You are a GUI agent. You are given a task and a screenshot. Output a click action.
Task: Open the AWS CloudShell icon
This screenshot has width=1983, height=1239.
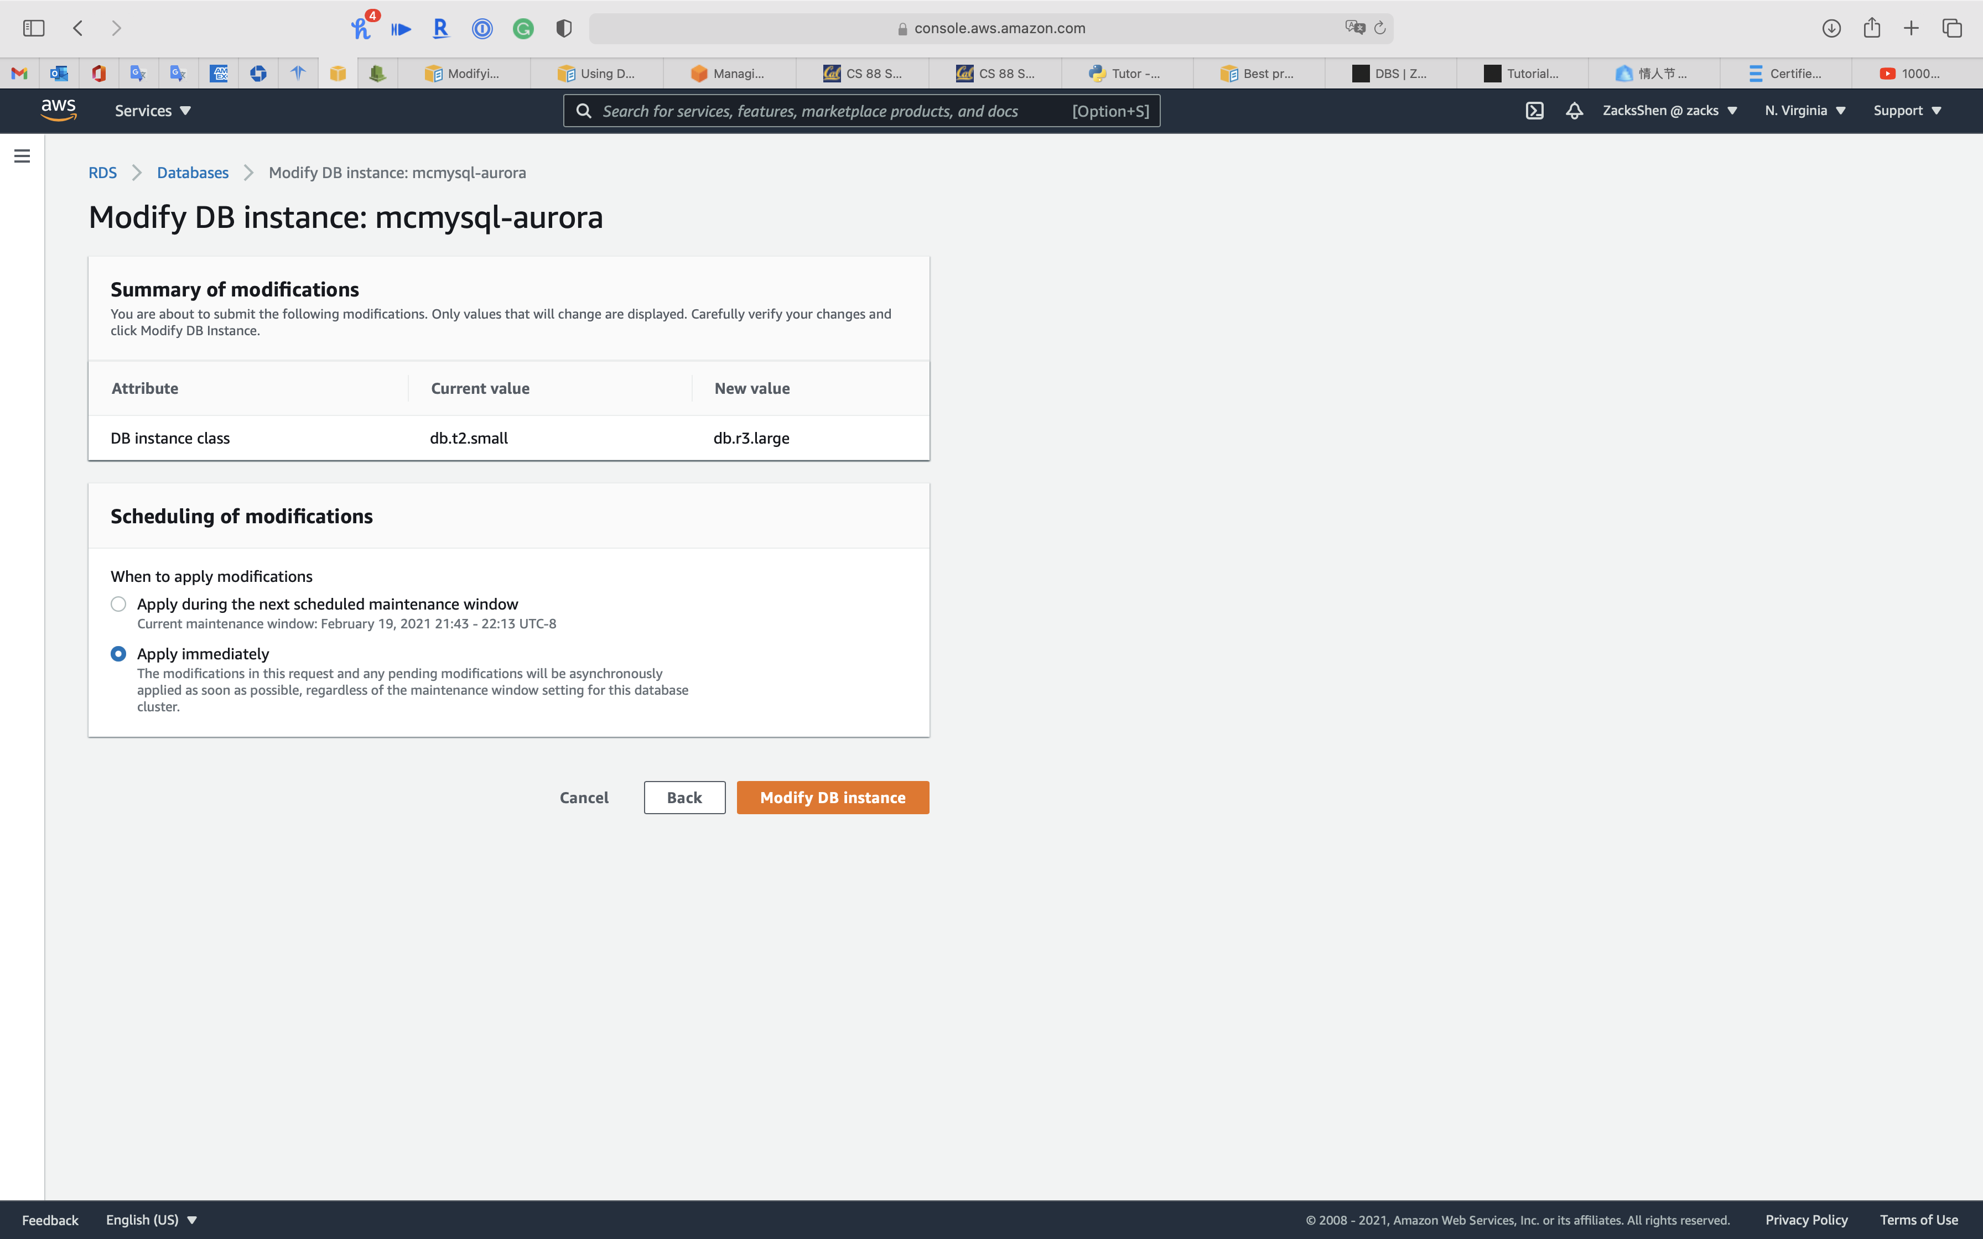click(1534, 111)
